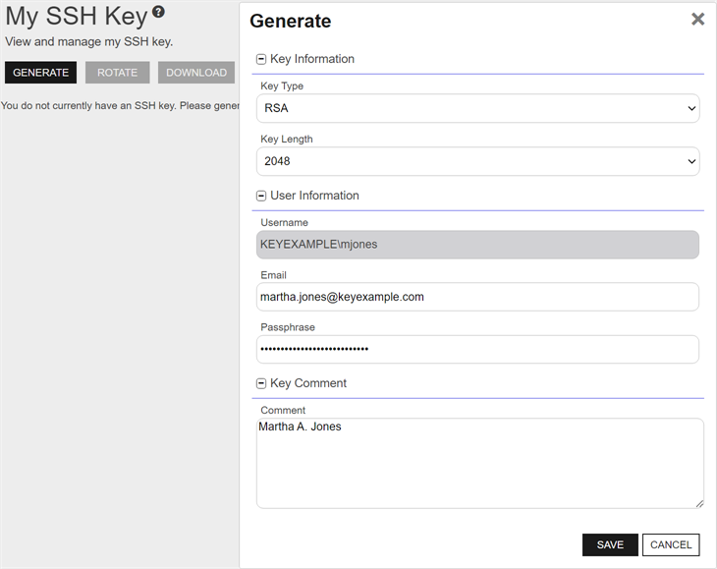Click the Key Information section heading
The image size is (717, 569).
(312, 59)
